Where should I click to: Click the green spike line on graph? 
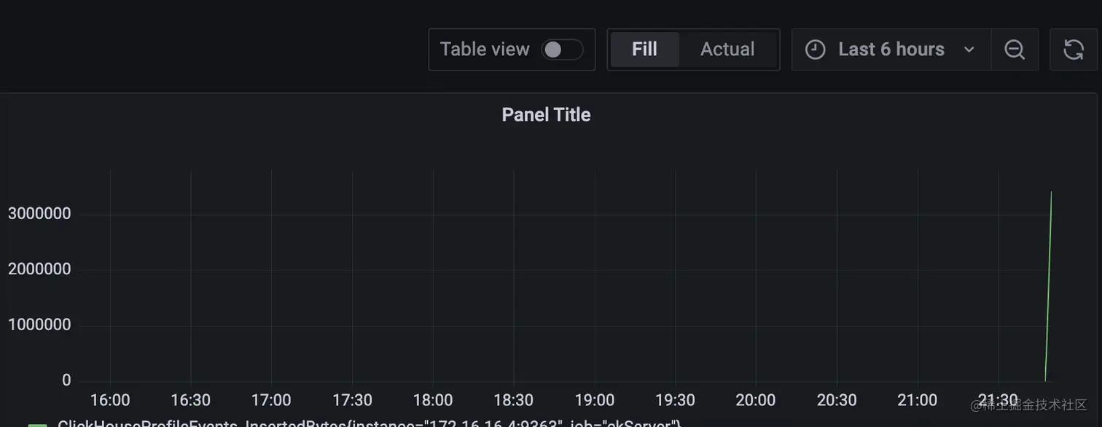[x=1049, y=284]
